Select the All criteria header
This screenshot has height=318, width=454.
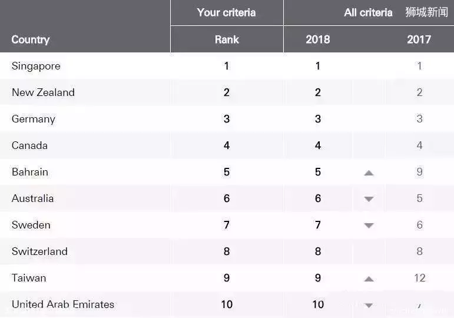click(x=368, y=12)
